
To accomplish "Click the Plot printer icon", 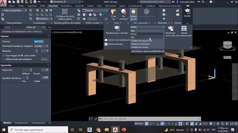I will tap(35, 2).
